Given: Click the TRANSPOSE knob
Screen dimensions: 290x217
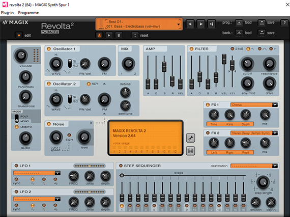Looking at the screenshot, I should coord(25,96).
